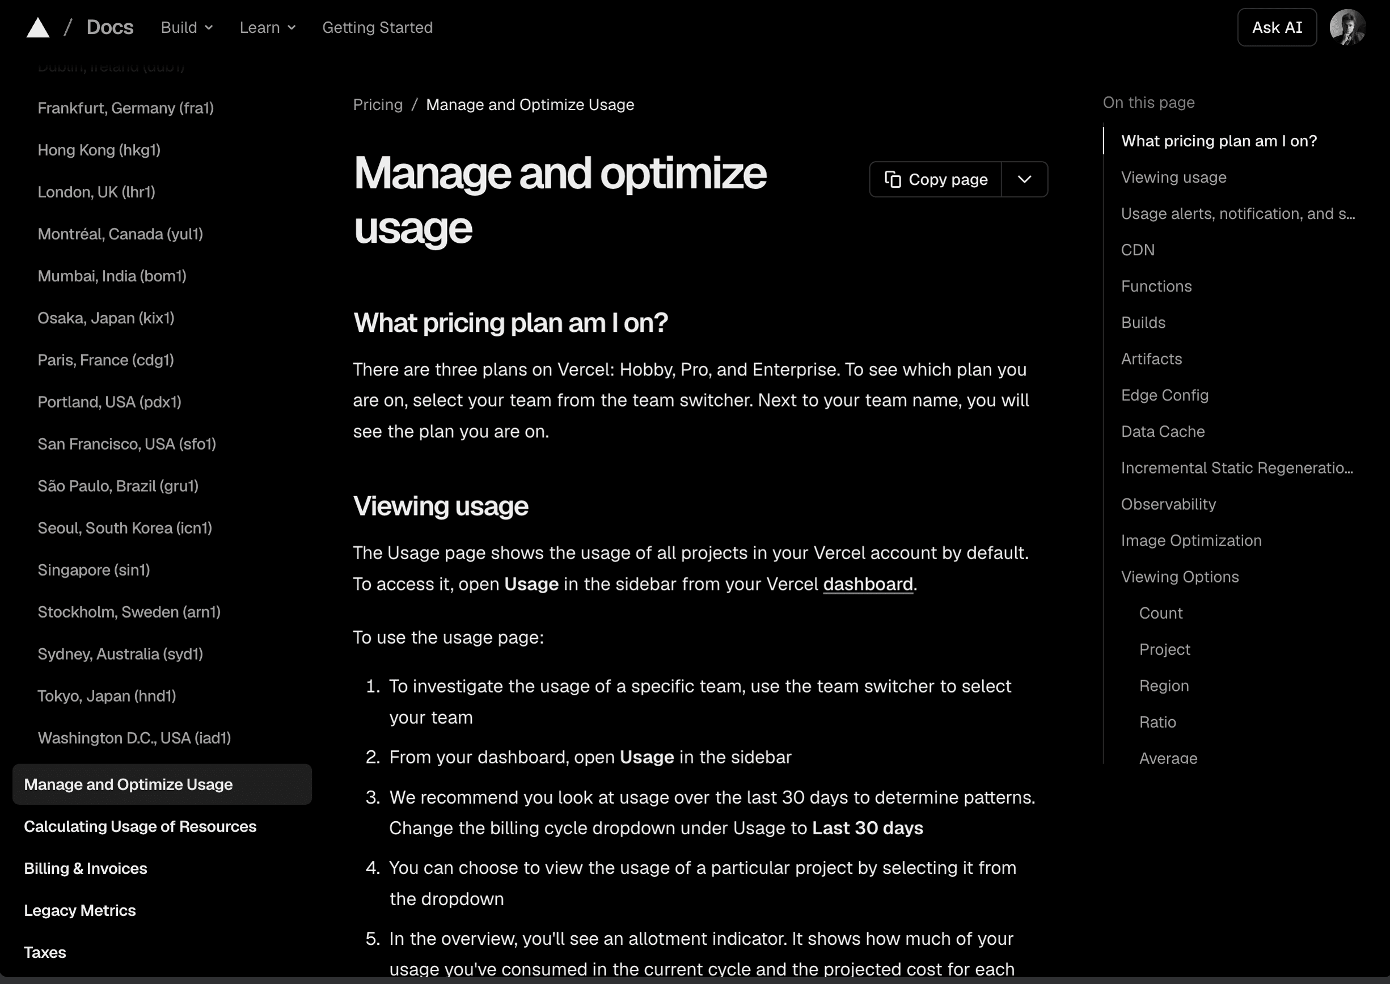The width and height of the screenshot is (1390, 984).
Task: Open Taxes page in sidebar
Action: 45,952
